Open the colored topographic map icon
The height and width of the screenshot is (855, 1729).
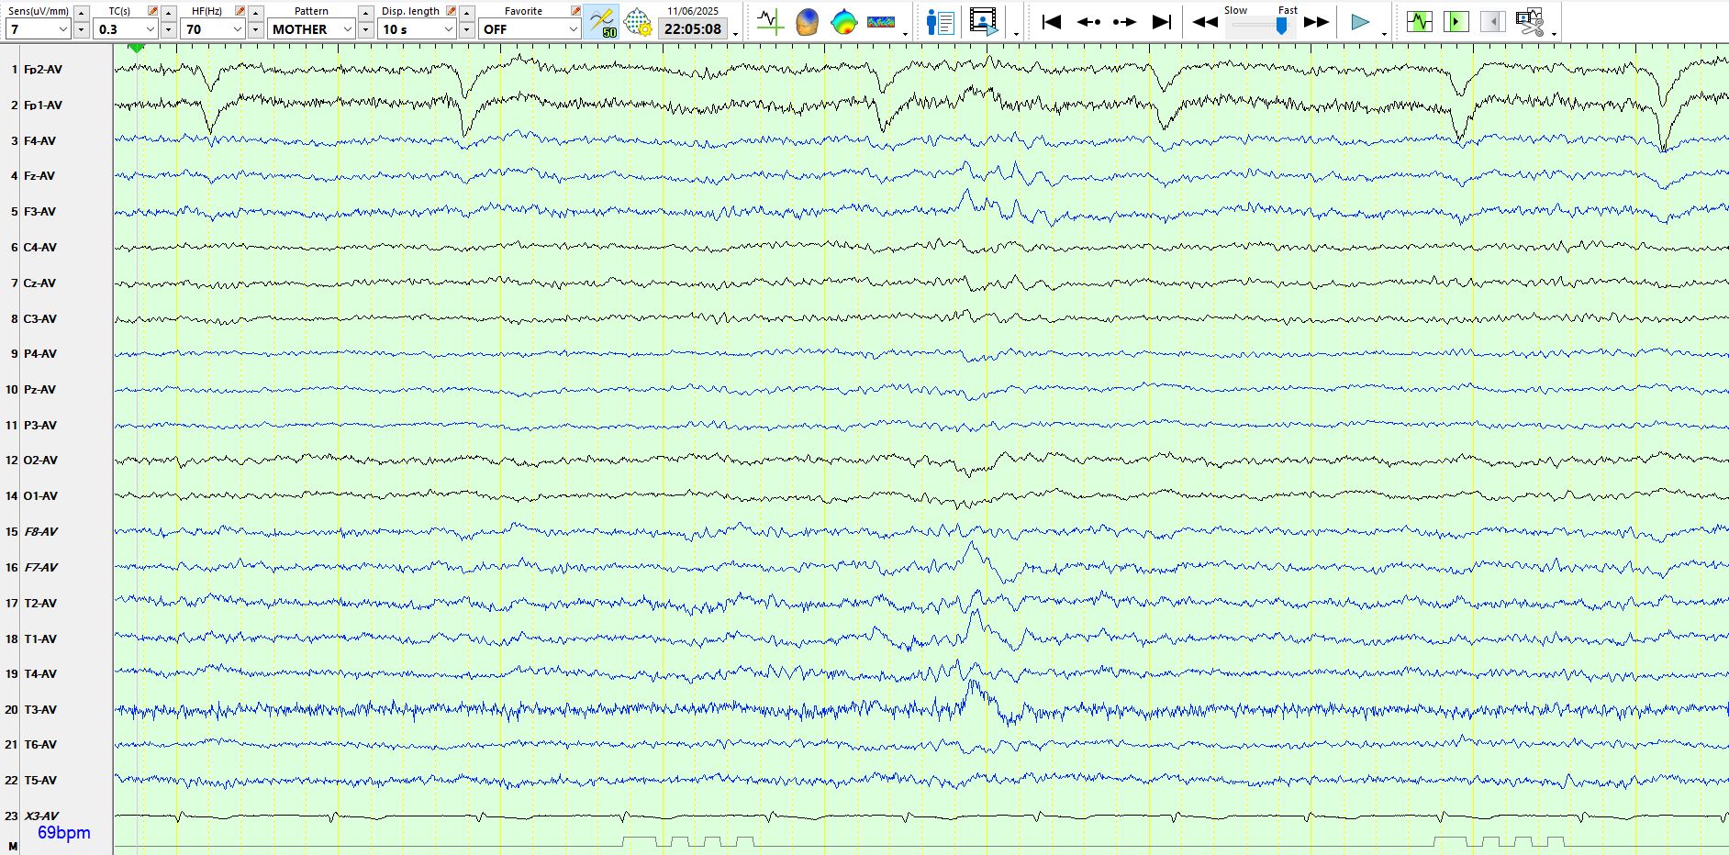(x=843, y=22)
